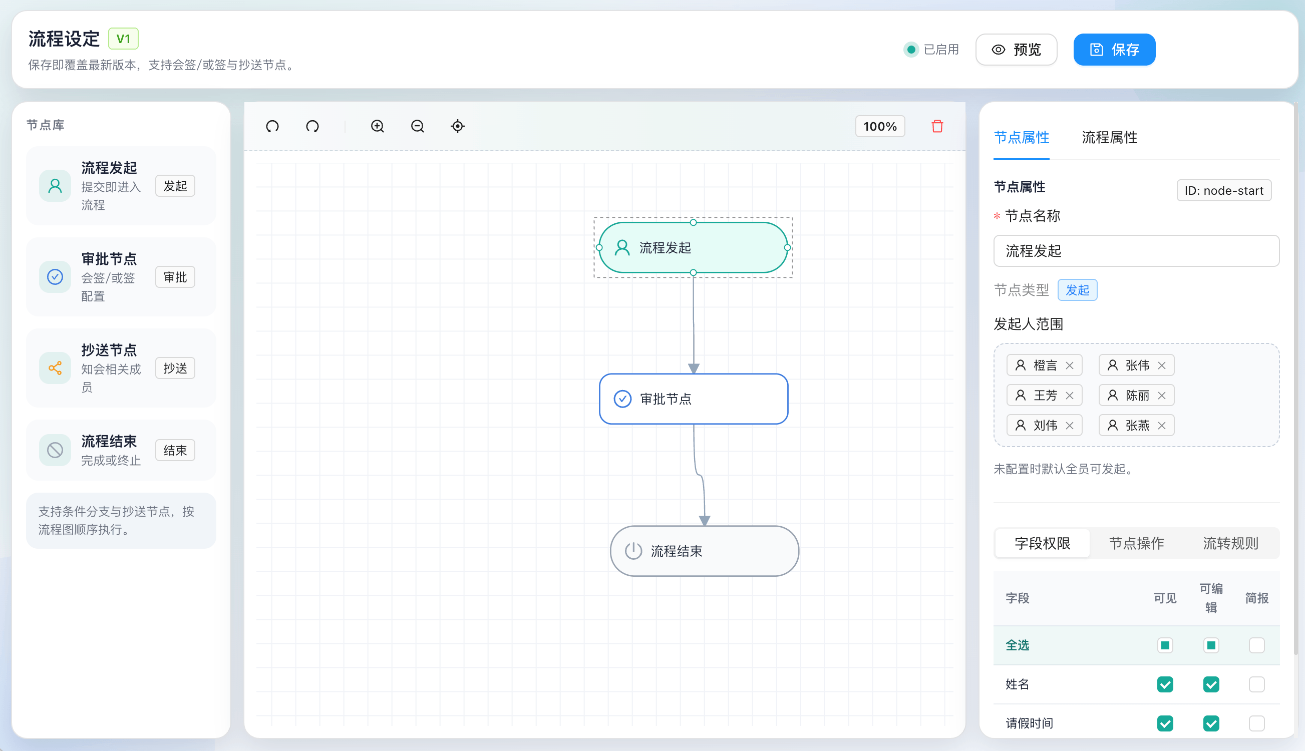Remove 橙言 from the initiator scope
This screenshot has width=1305, height=751.
point(1070,365)
